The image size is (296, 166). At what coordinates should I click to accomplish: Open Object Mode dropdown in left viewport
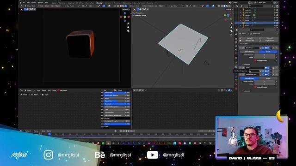(31, 6)
